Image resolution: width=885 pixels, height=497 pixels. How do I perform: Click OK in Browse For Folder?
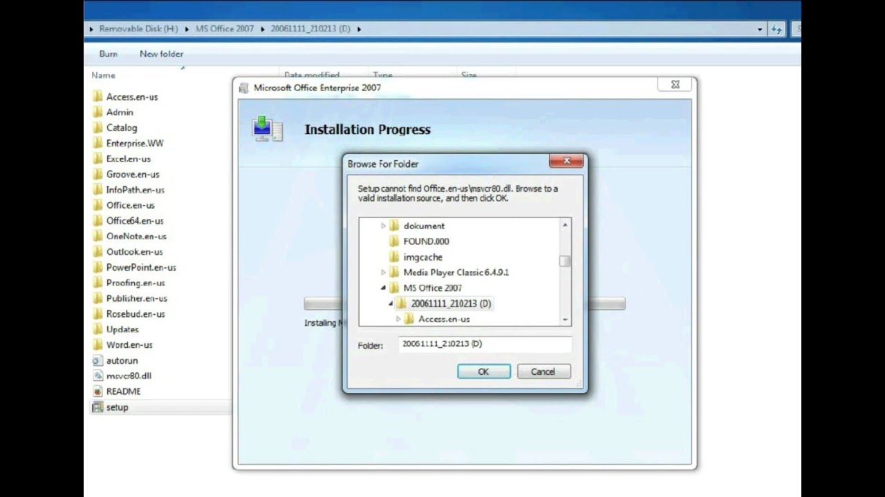[x=484, y=371]
